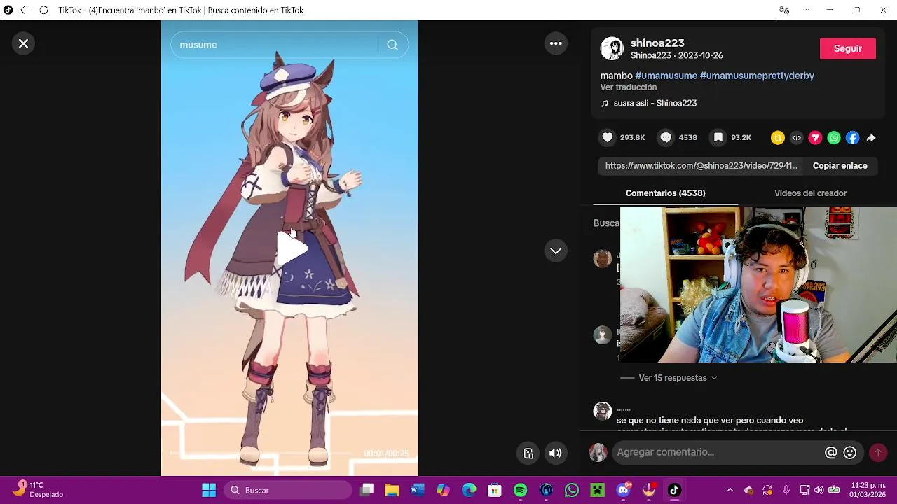Open Spotify from the taskbar
The height and width of the screenshot is (504, 897).
click(520, 490)
